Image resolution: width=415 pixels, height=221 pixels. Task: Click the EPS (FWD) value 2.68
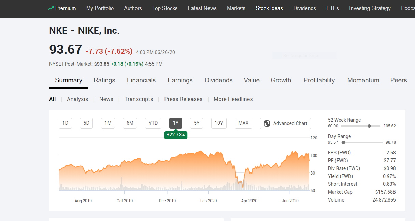(391, 153)
